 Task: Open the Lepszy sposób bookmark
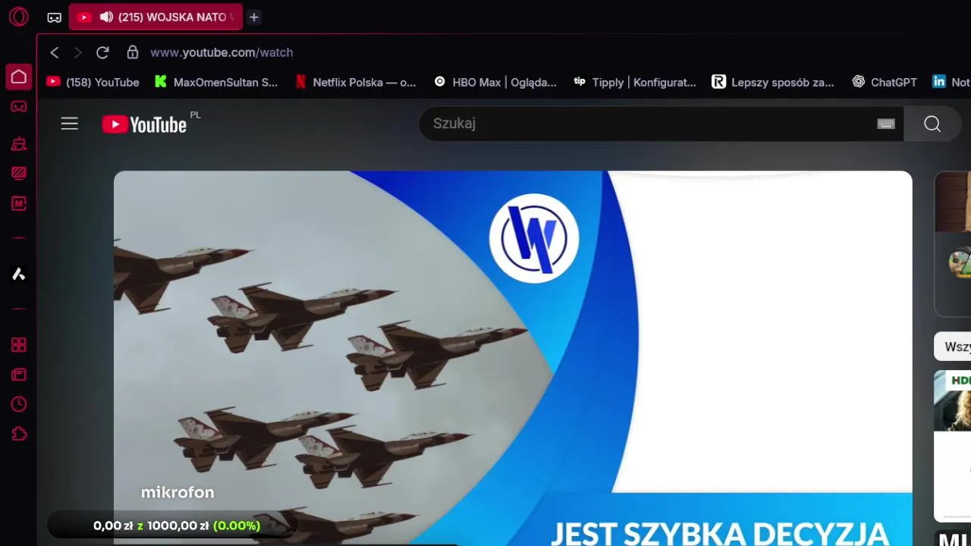click(x=773, y=82)
